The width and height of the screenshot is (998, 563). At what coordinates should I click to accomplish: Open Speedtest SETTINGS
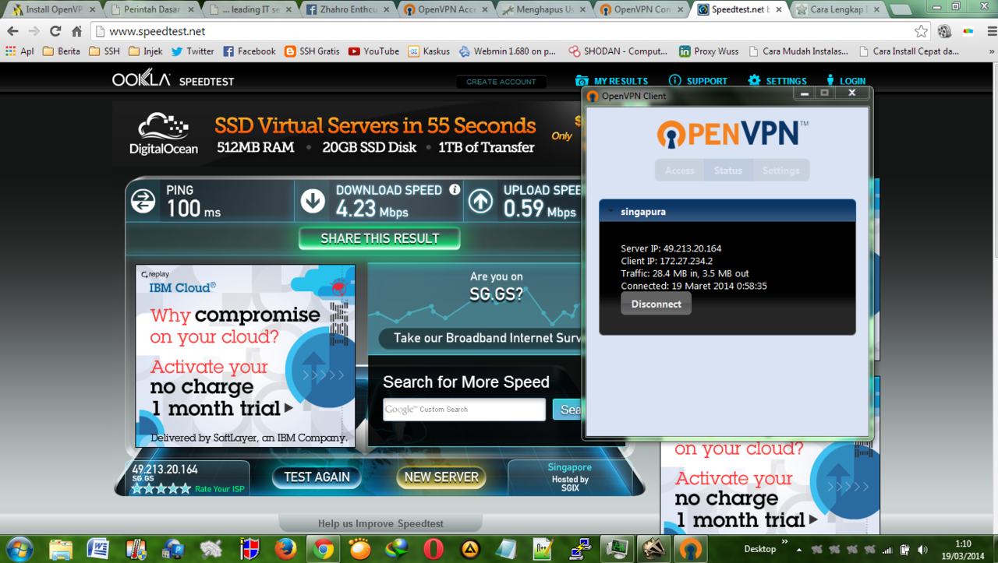[777, 81]
